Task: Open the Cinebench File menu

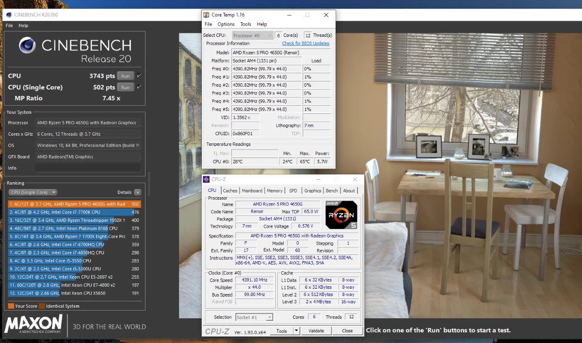Action: 9,25
